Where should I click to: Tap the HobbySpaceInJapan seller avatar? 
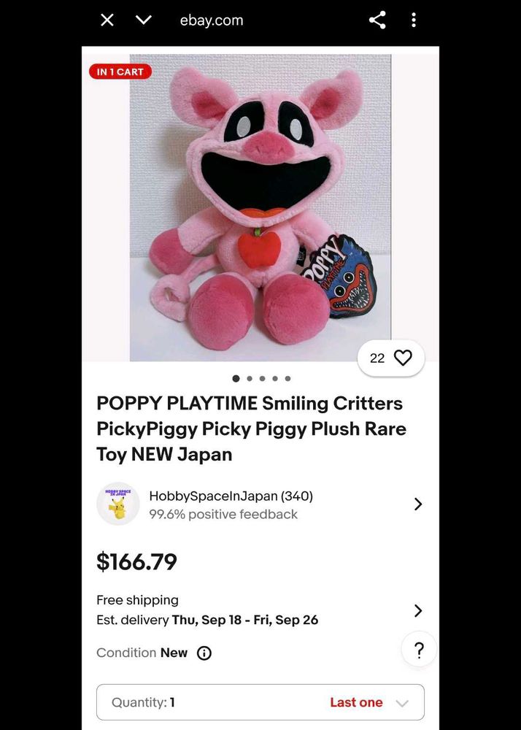point(117,504)
